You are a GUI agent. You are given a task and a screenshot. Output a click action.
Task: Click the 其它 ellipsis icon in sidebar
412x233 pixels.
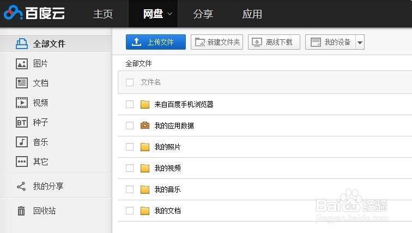pyautogui.click(x=22, y=162)
